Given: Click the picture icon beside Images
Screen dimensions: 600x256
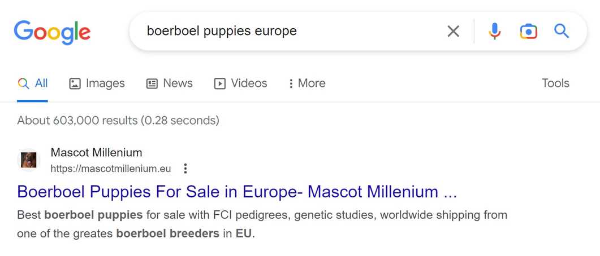Looking at the screenshot, I should coord(75,83).
